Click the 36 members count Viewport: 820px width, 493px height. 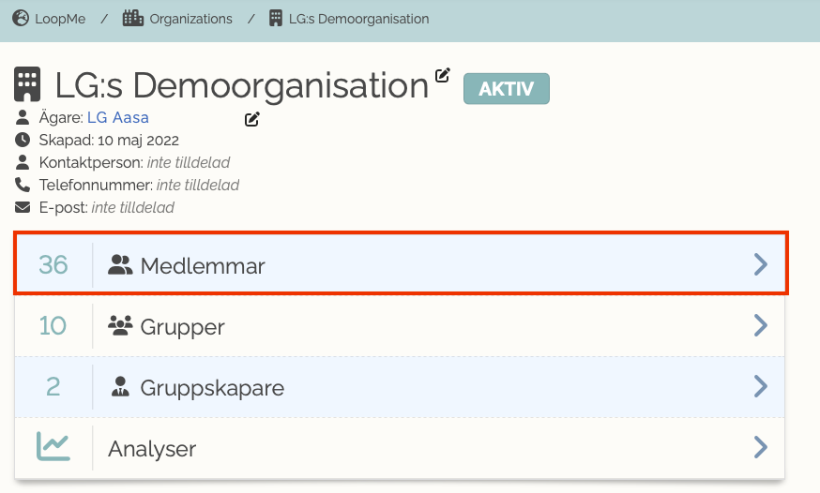coord(53,265)
